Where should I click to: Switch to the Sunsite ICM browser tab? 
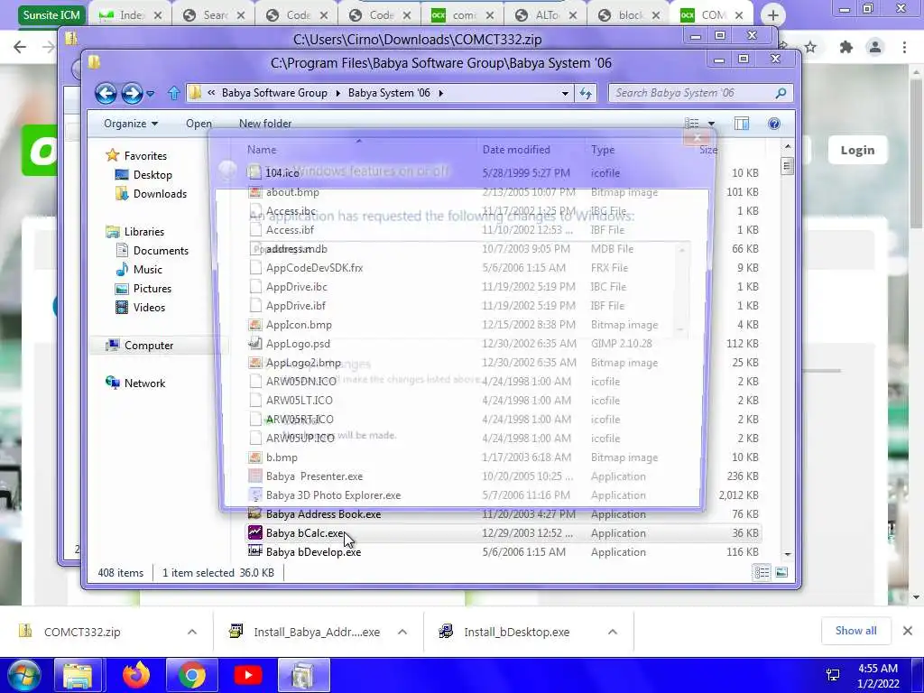(x=51, y=14)
